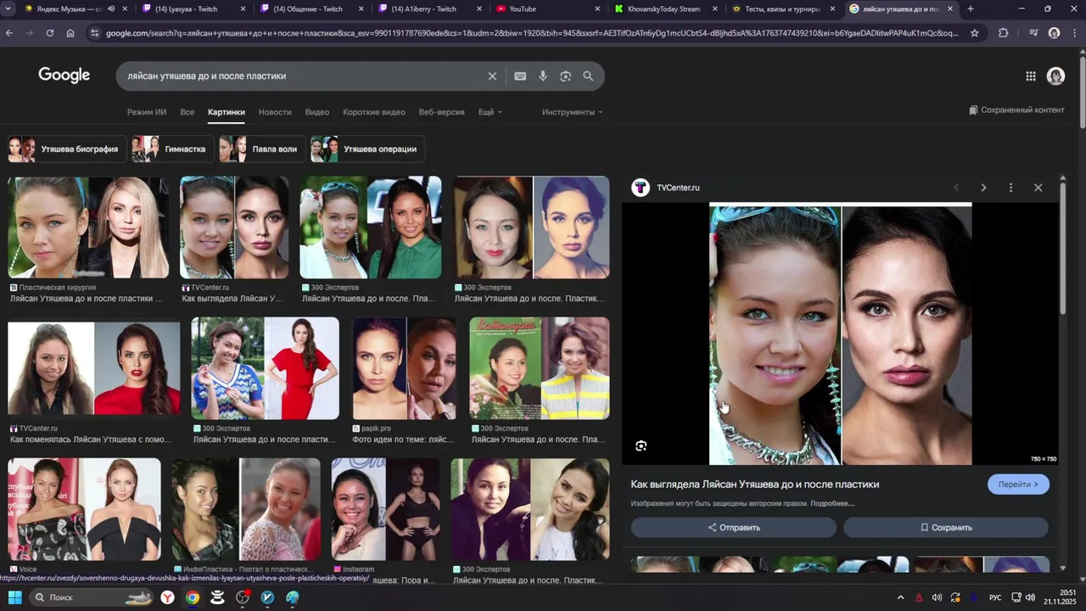Click the large preview image
Image resolution: width=1086 pixels, height=611 pixels.
840,334
